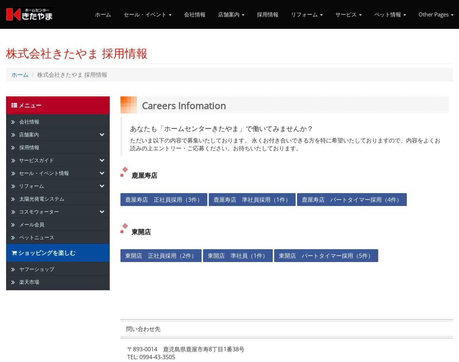Click double-arrow icon next to 店舗案内 in sidebar
The image size is (459, 362).
pos(13,135)
